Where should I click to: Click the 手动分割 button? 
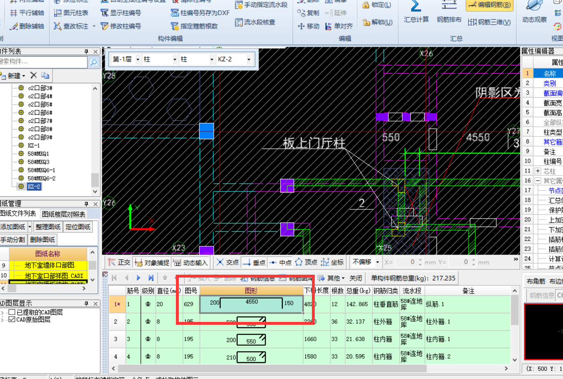click(x=13, y=240)
